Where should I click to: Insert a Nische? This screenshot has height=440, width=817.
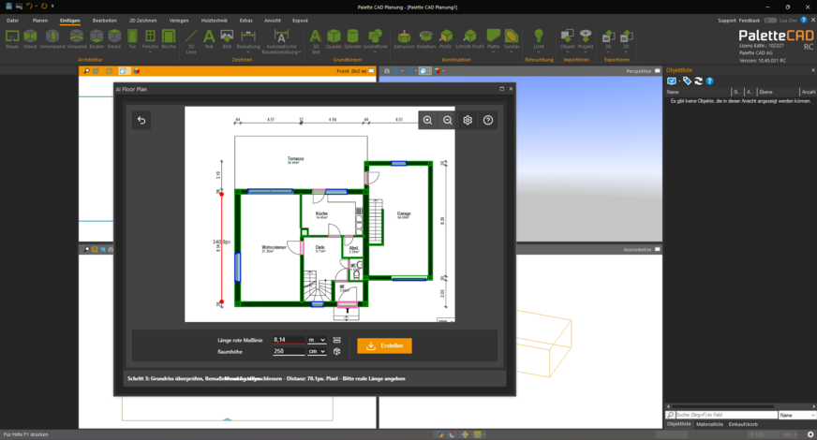coord(169,39)
